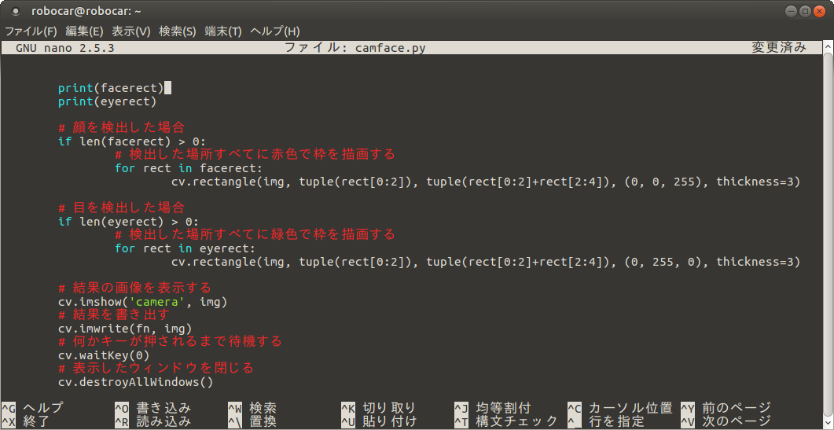
Task: Click the ^_ 行を指定 shortcut
Action: [x=606, y=421]
